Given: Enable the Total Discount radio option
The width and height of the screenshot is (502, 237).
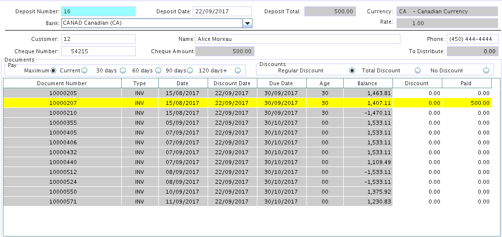Looking at the screenshot, I should [418, 70].
